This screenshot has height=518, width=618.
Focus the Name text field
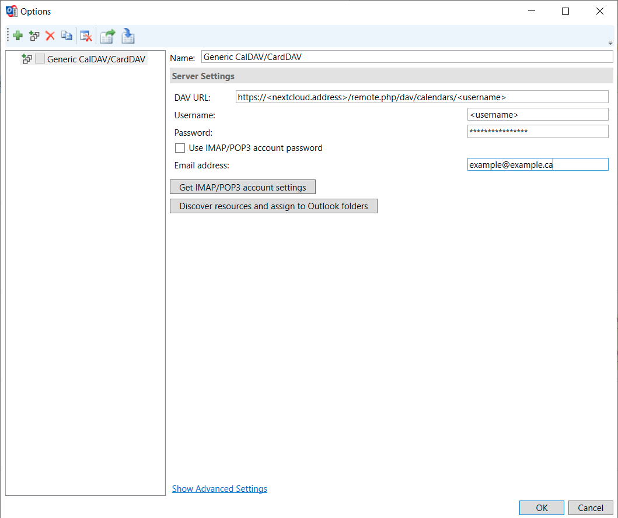point(407,57)
